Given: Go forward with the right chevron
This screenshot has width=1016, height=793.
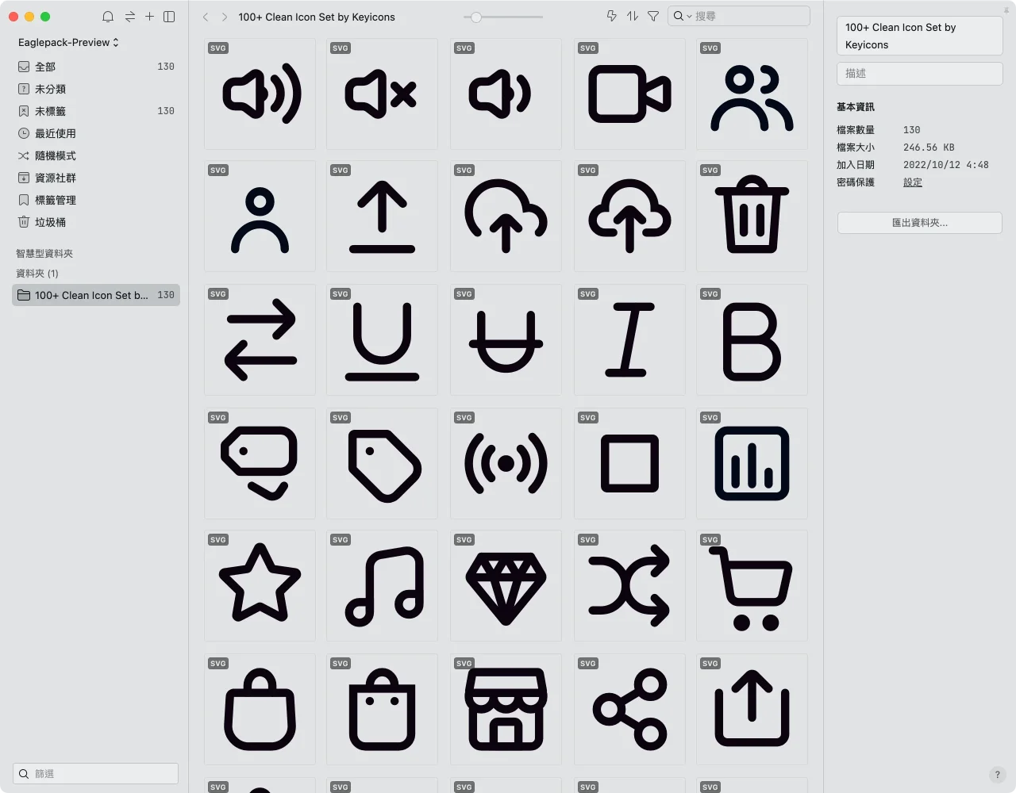Looking at the screenshot, I should point(225,17).
